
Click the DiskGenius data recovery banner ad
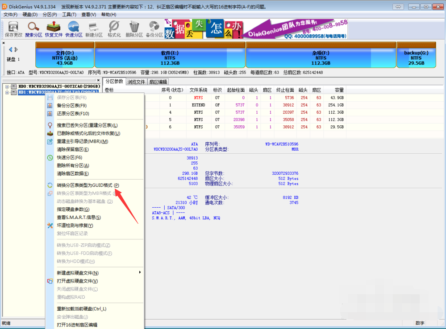[255, 29]
